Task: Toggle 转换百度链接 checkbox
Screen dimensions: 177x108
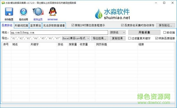Action: pyautogui.click(x=157, y=38)
